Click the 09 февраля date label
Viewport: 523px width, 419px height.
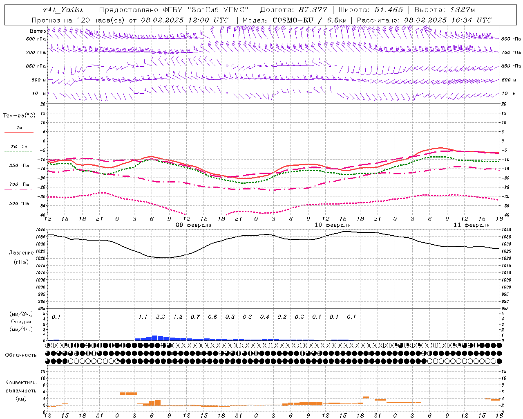click(x=193, y=225)
